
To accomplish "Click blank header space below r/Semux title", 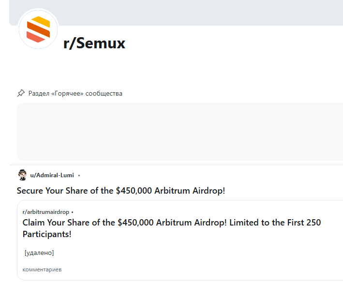I will click(x=175, y=70).
